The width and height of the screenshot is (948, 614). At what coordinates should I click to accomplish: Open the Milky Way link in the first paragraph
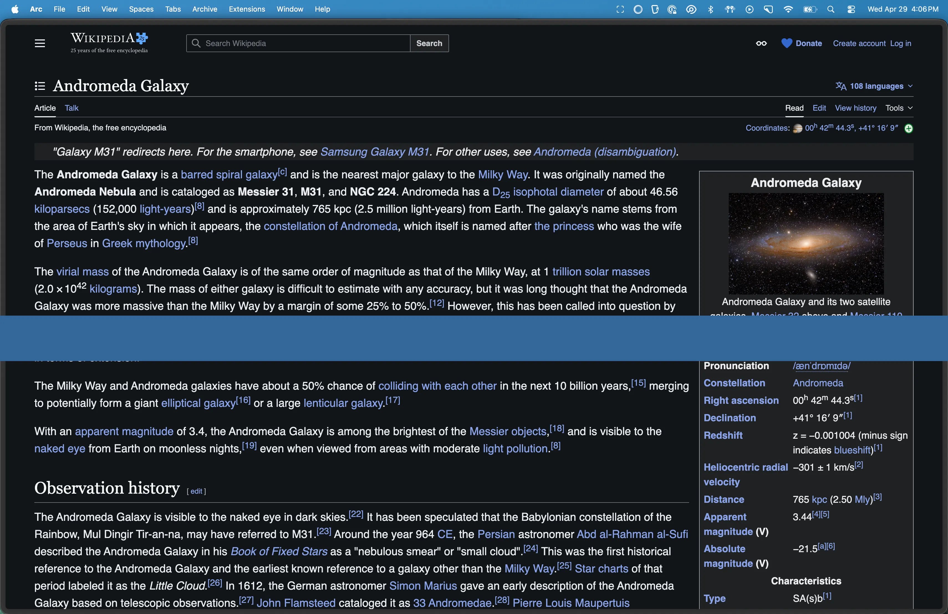click(x=503, y=174)
